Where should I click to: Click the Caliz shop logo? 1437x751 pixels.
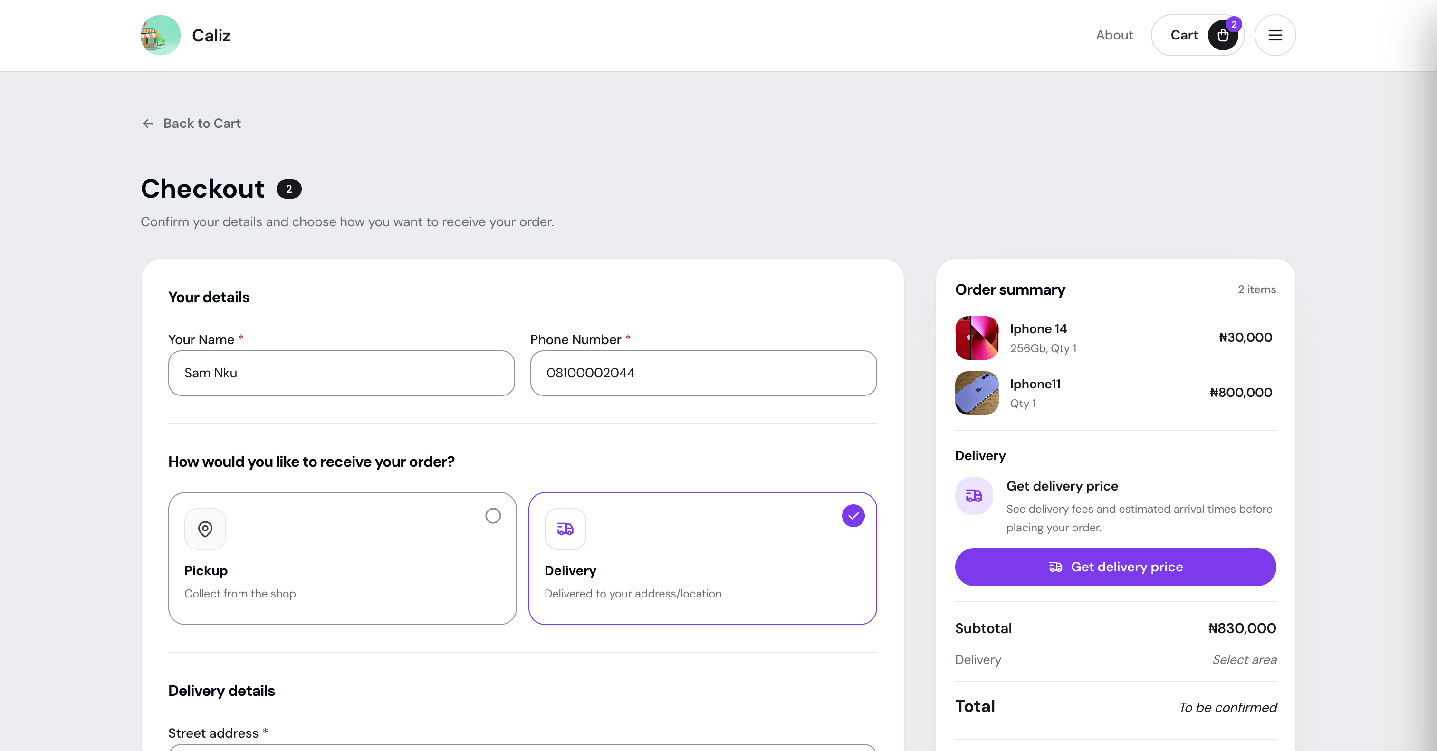pyautogui.click(x=160, y=35)
